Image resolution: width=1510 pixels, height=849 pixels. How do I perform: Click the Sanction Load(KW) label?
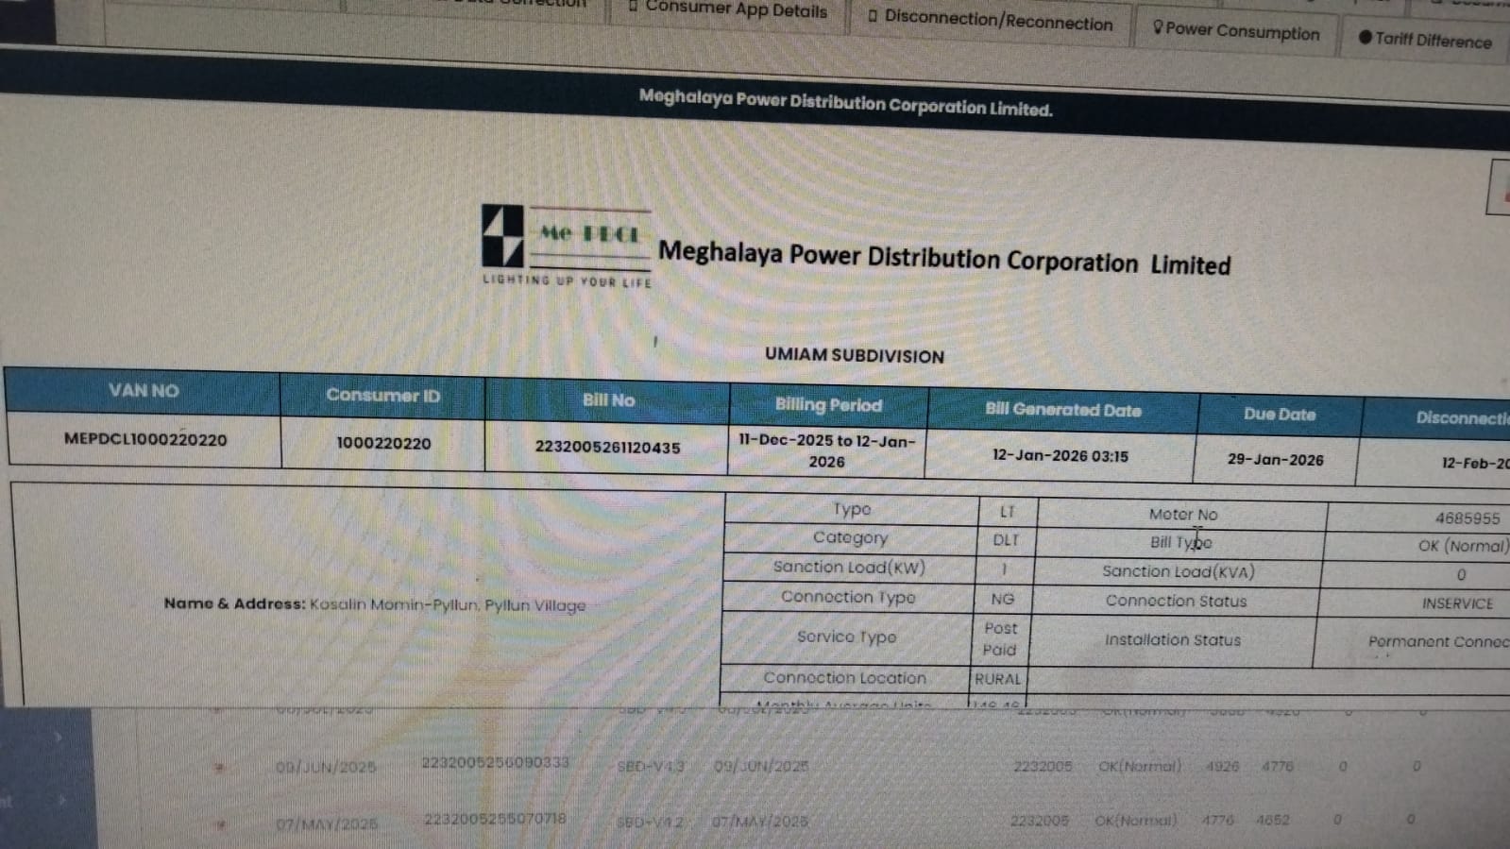pyautogui.click(x=849, y=567)
